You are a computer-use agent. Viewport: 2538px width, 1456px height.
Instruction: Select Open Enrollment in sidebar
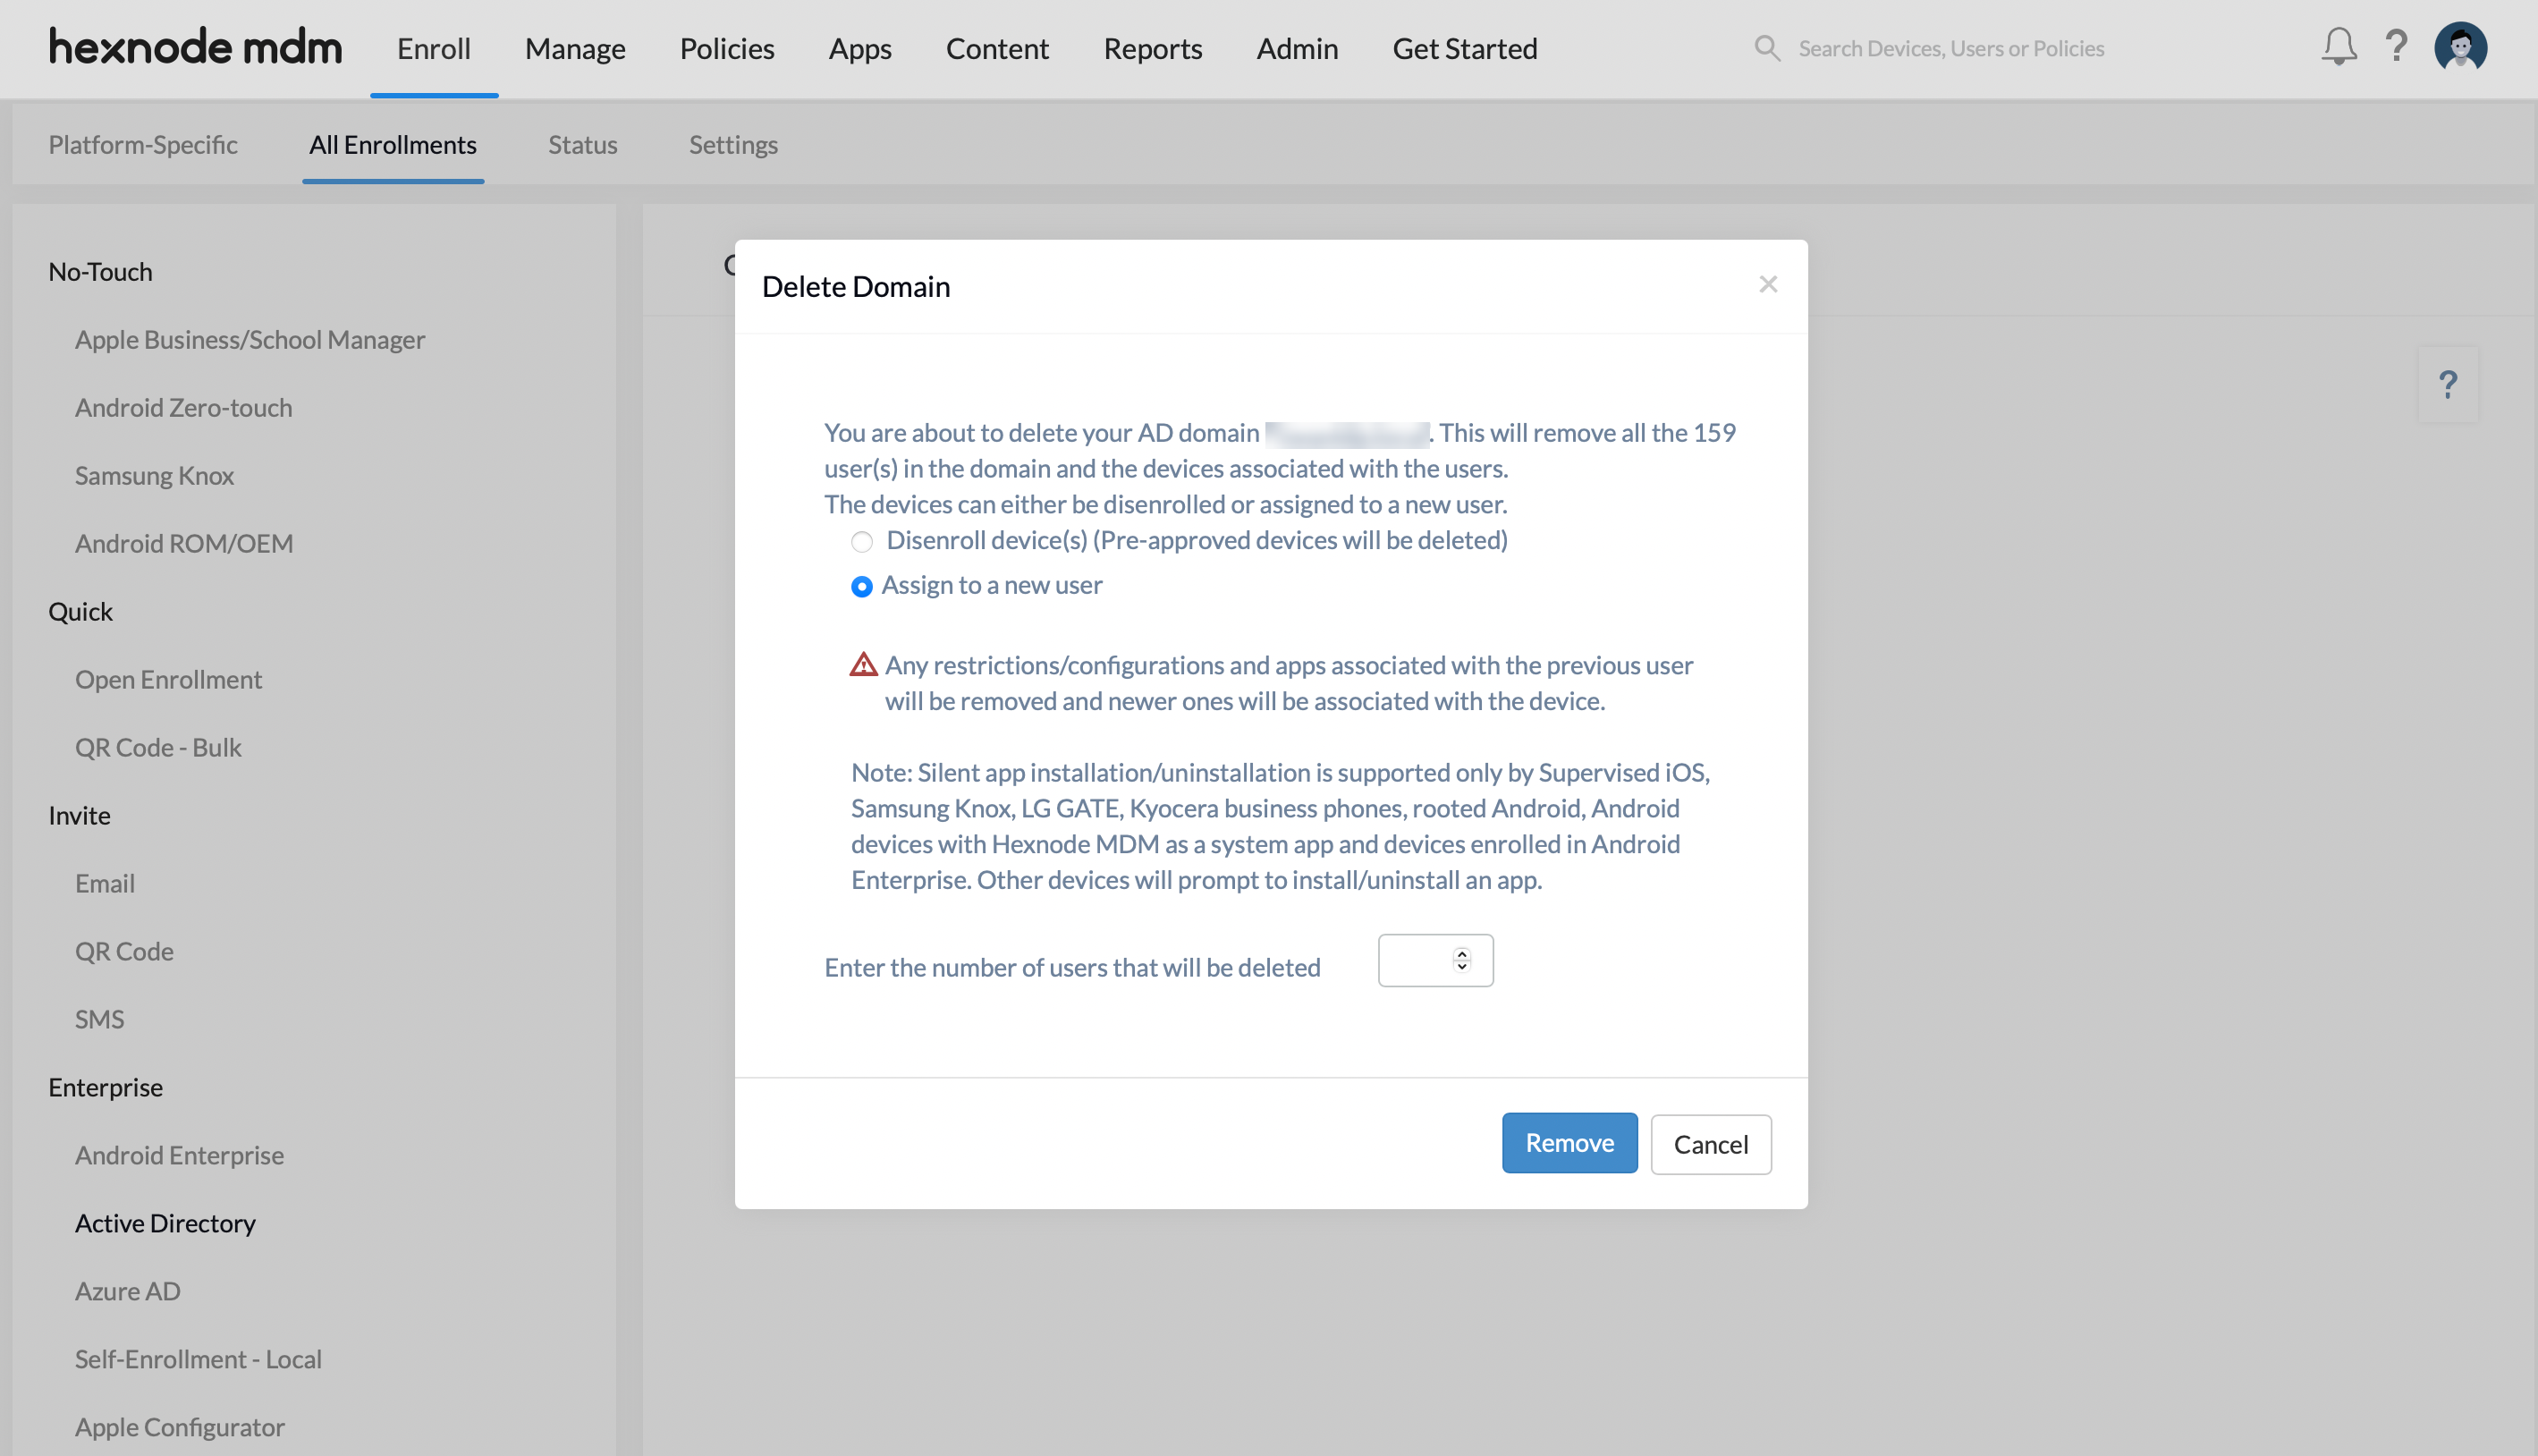pos(168,680)
